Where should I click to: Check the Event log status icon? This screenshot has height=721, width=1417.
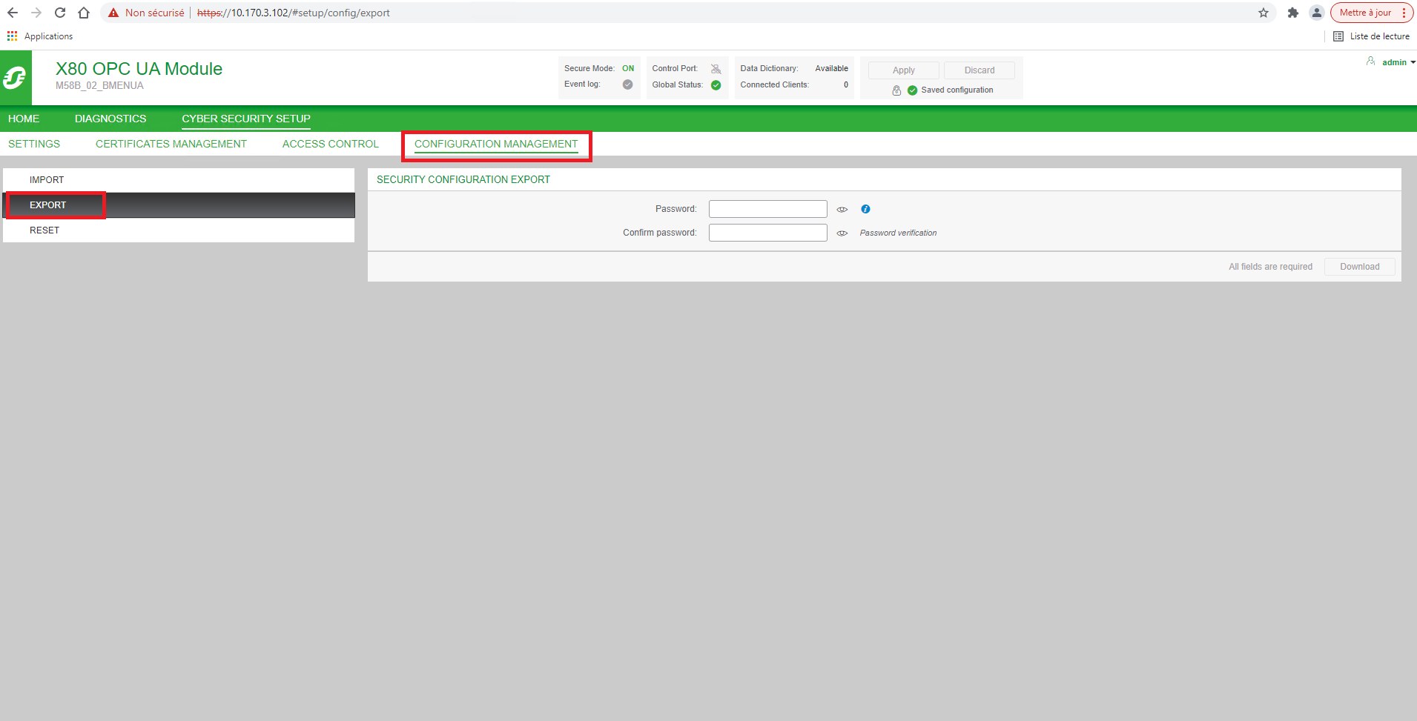point(628,84)
